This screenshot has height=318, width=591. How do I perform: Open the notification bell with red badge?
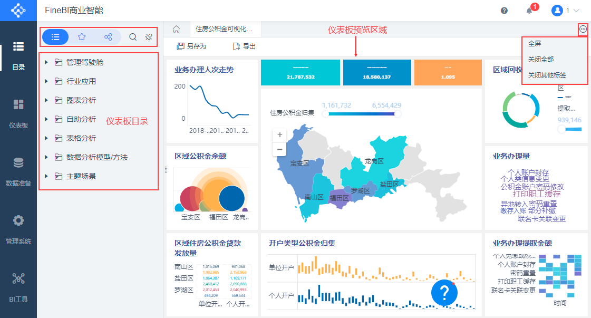pyautogui.click(x=528, y=10)
